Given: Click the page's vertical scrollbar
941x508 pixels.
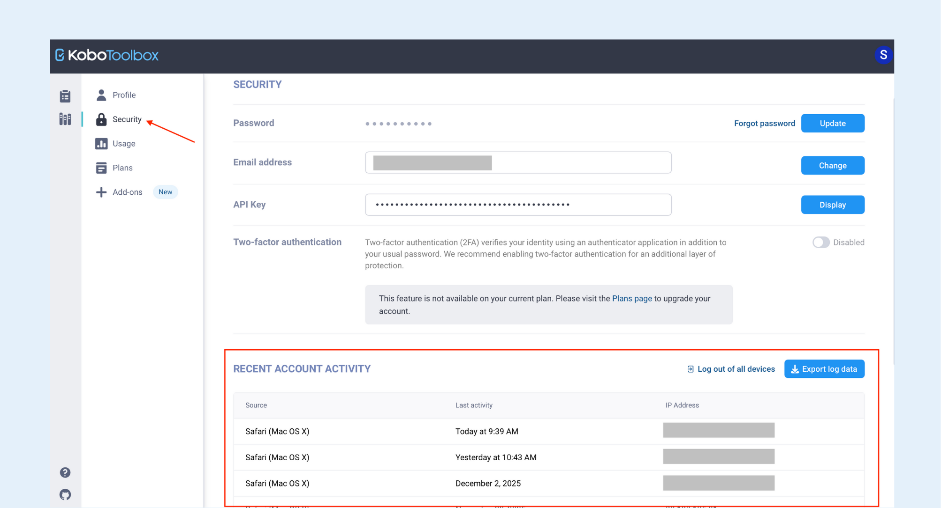Looking at the screenshot, I should [x=893, y=232].
